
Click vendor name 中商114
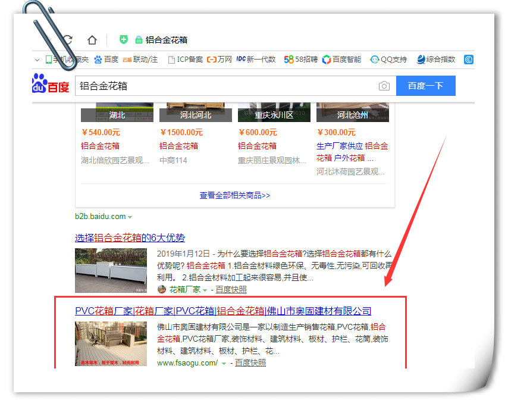173,160
